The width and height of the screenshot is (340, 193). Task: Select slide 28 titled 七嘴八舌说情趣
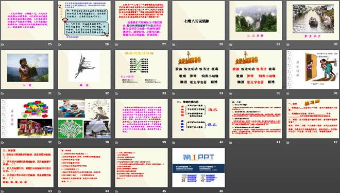[198, 21]
